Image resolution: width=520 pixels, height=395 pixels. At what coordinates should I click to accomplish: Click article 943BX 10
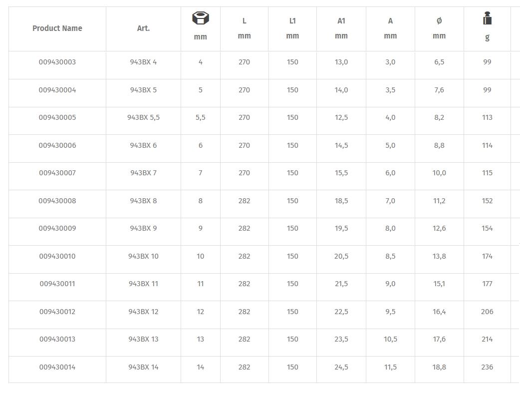point(143,256)
